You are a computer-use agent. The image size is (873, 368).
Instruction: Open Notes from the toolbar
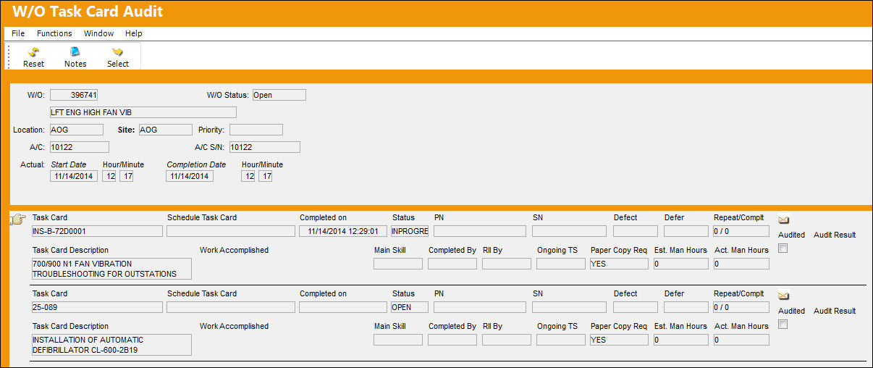[75, 57]
